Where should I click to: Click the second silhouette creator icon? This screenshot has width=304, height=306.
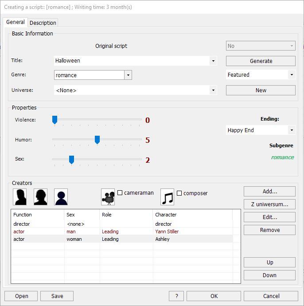pos(40,197)
